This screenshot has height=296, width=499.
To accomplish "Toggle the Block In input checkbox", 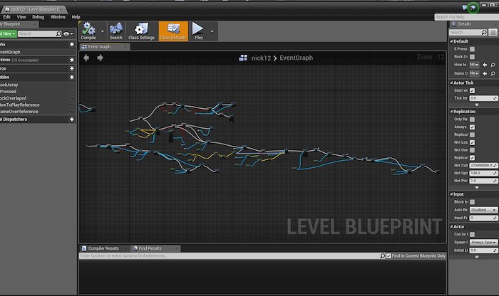I will click(472, 201).
